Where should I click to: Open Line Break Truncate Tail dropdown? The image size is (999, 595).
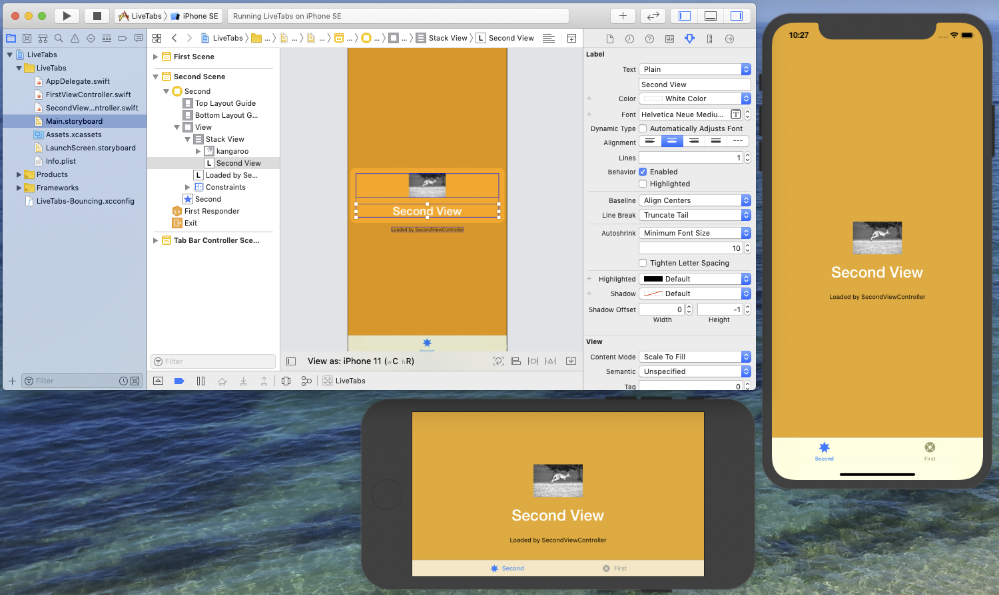click(695, 215)
